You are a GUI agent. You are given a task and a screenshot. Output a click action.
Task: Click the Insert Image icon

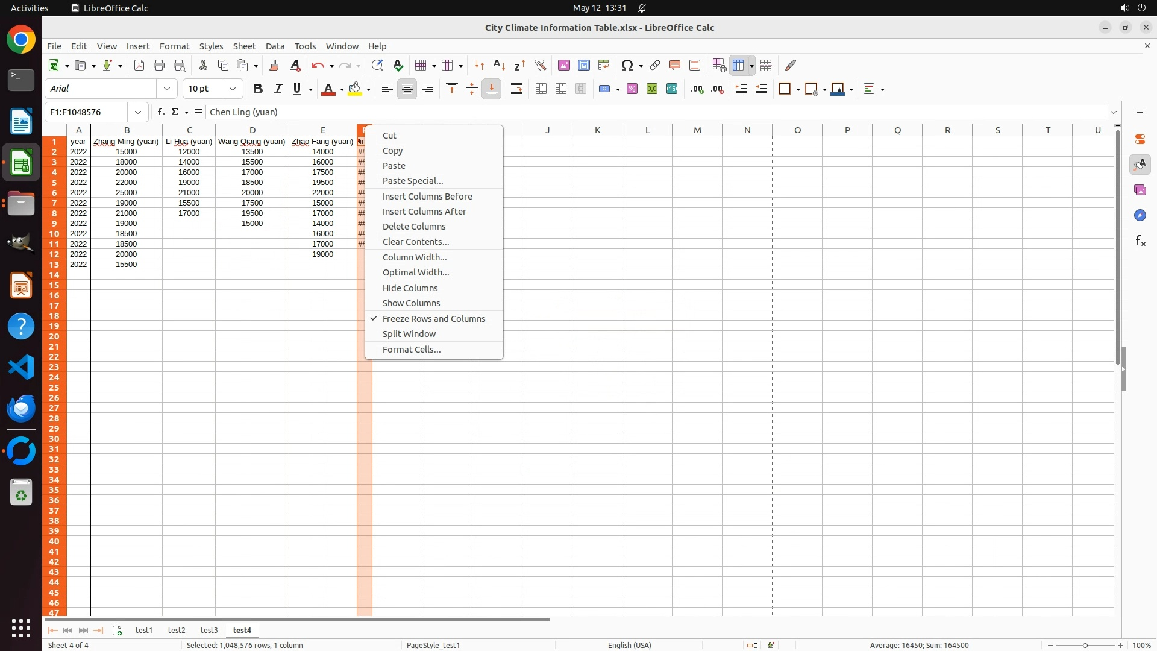(x=564, y=65)
